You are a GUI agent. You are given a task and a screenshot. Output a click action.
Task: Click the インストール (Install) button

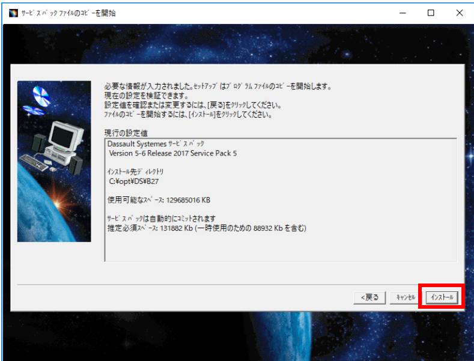442,297
